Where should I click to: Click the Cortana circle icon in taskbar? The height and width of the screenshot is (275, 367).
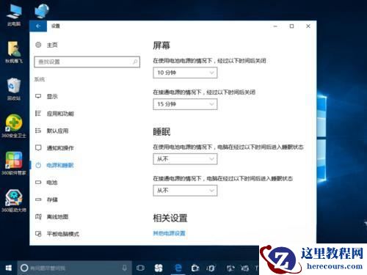[x=24, y=268]
